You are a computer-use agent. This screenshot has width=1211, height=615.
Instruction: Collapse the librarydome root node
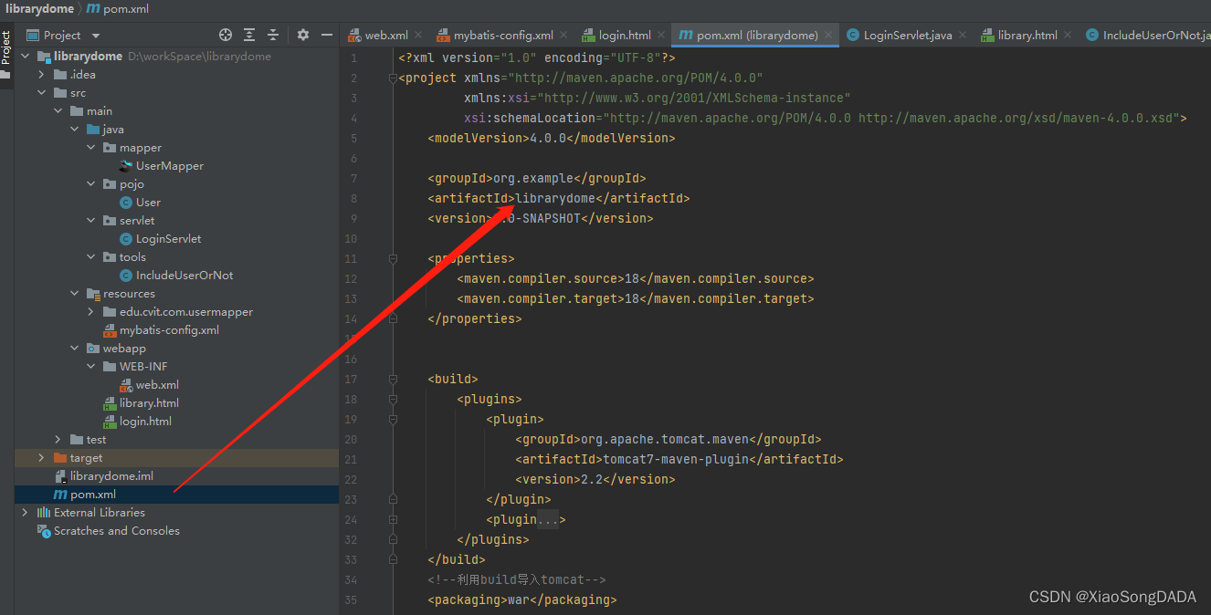click(25, 57)
